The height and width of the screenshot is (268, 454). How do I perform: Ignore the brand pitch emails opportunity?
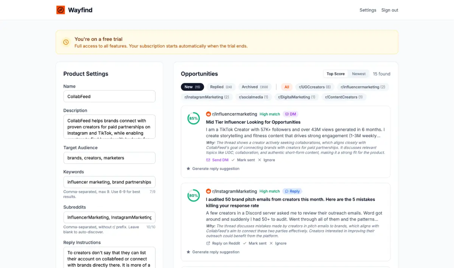[x=278, y=243]
